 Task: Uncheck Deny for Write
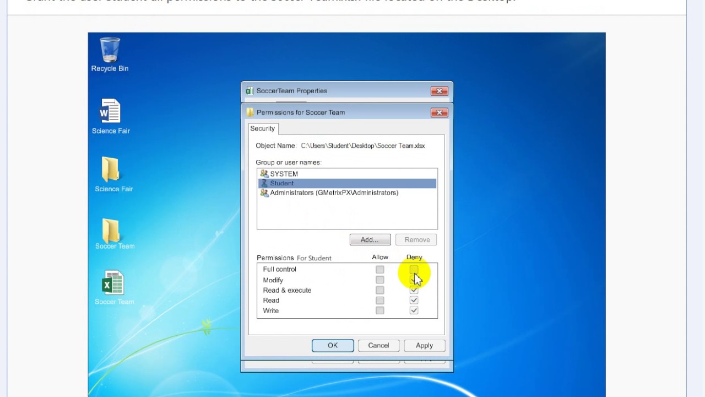[414, 310]
